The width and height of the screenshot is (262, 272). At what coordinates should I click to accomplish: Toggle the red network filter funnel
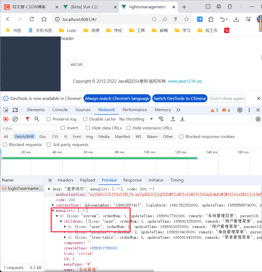click(x=27, y=119)
